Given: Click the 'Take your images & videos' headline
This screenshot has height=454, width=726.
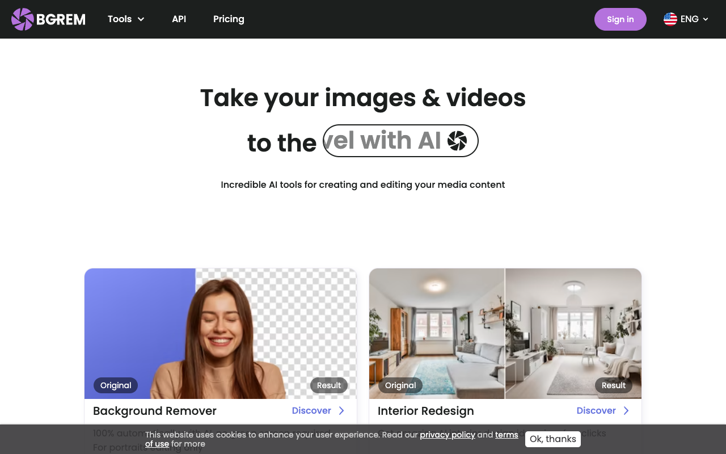Looking at the screenshot, I should 363,98.
